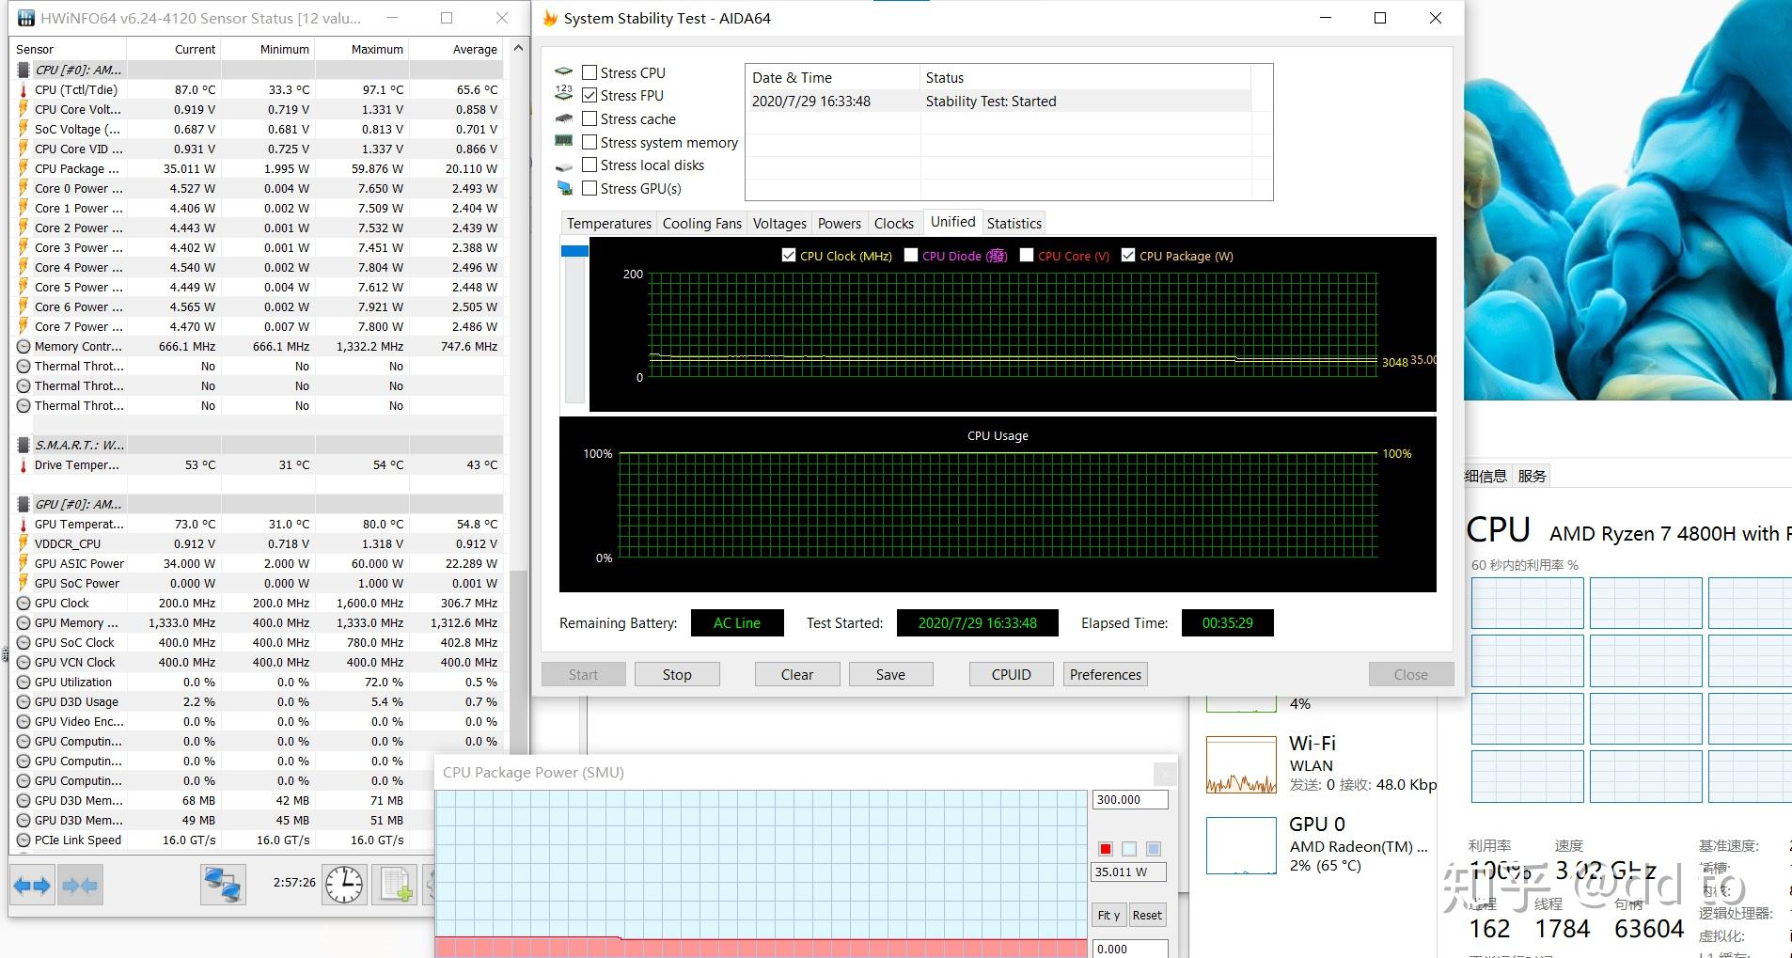
Task: Click GPU Clock sensor icon
Action: point(24,603)
